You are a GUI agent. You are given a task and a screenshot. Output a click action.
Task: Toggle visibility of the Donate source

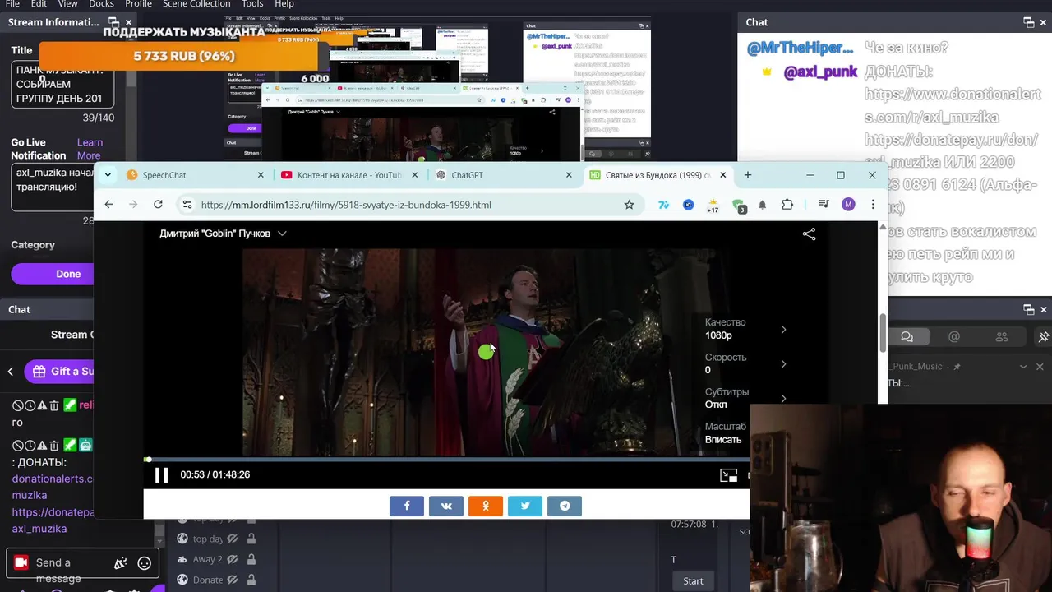[233, 580]
